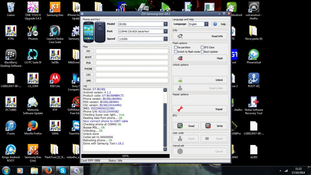Open the iTunes desktop shortcut

click(11, 128)
